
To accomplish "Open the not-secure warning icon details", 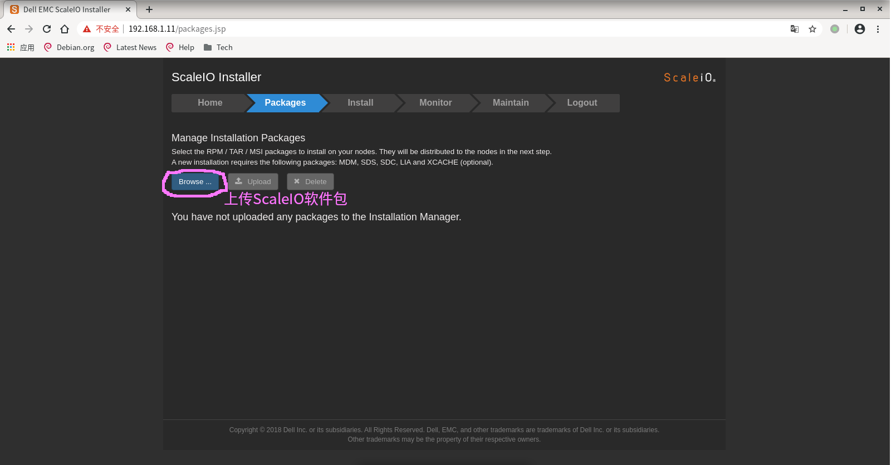I will pyautogui.click(x=87, y=29).
